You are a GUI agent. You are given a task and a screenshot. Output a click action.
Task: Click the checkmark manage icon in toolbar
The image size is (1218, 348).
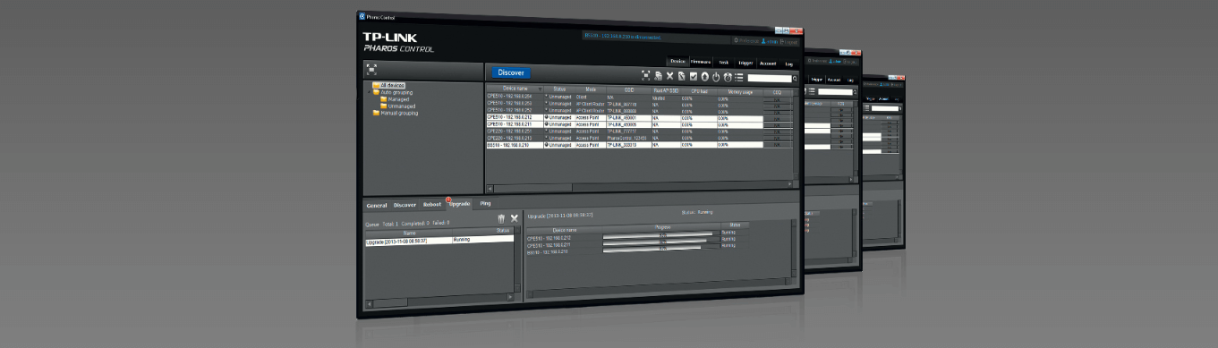(x=694, y=76)
